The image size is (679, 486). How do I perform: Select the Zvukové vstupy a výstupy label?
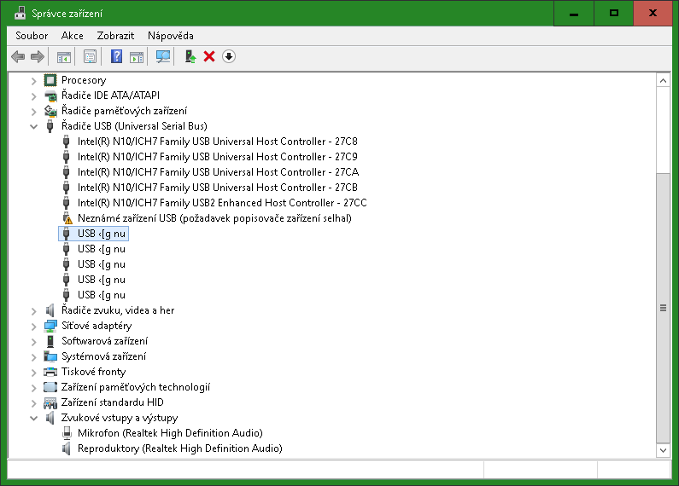pos(120,418)
